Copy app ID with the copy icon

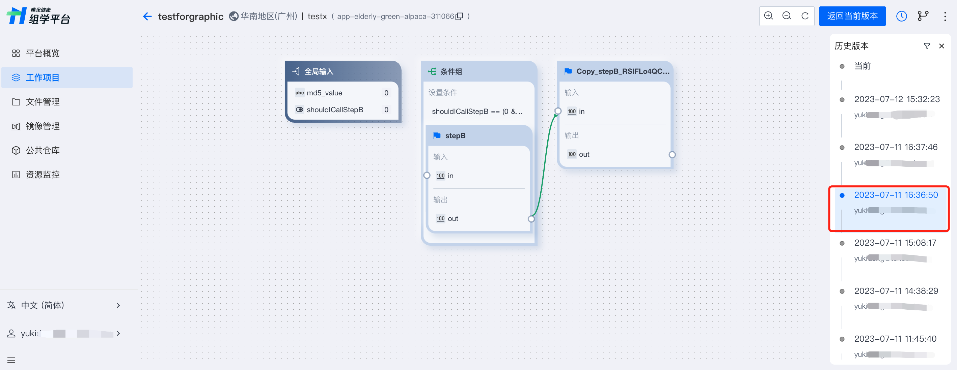point(459,16)
